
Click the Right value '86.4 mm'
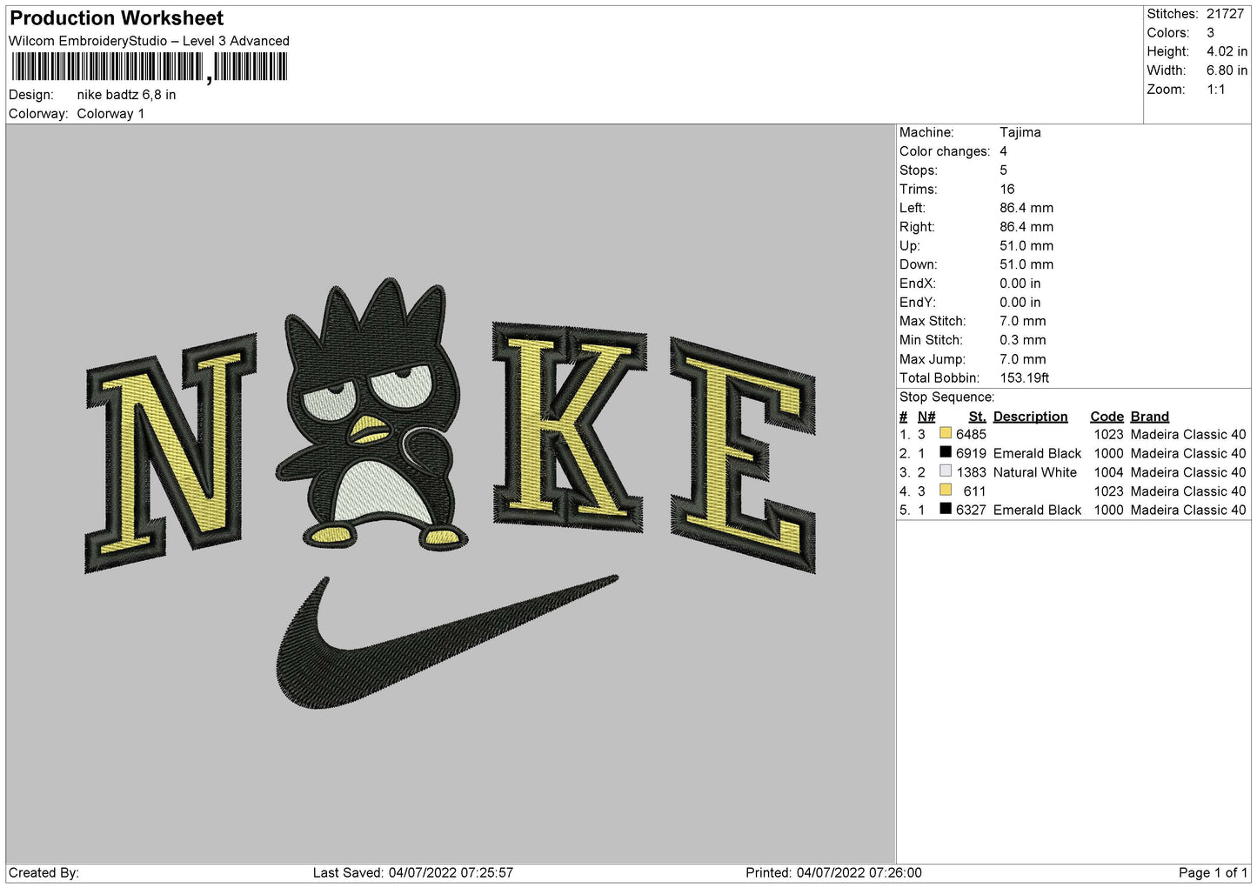[1026, 227]
